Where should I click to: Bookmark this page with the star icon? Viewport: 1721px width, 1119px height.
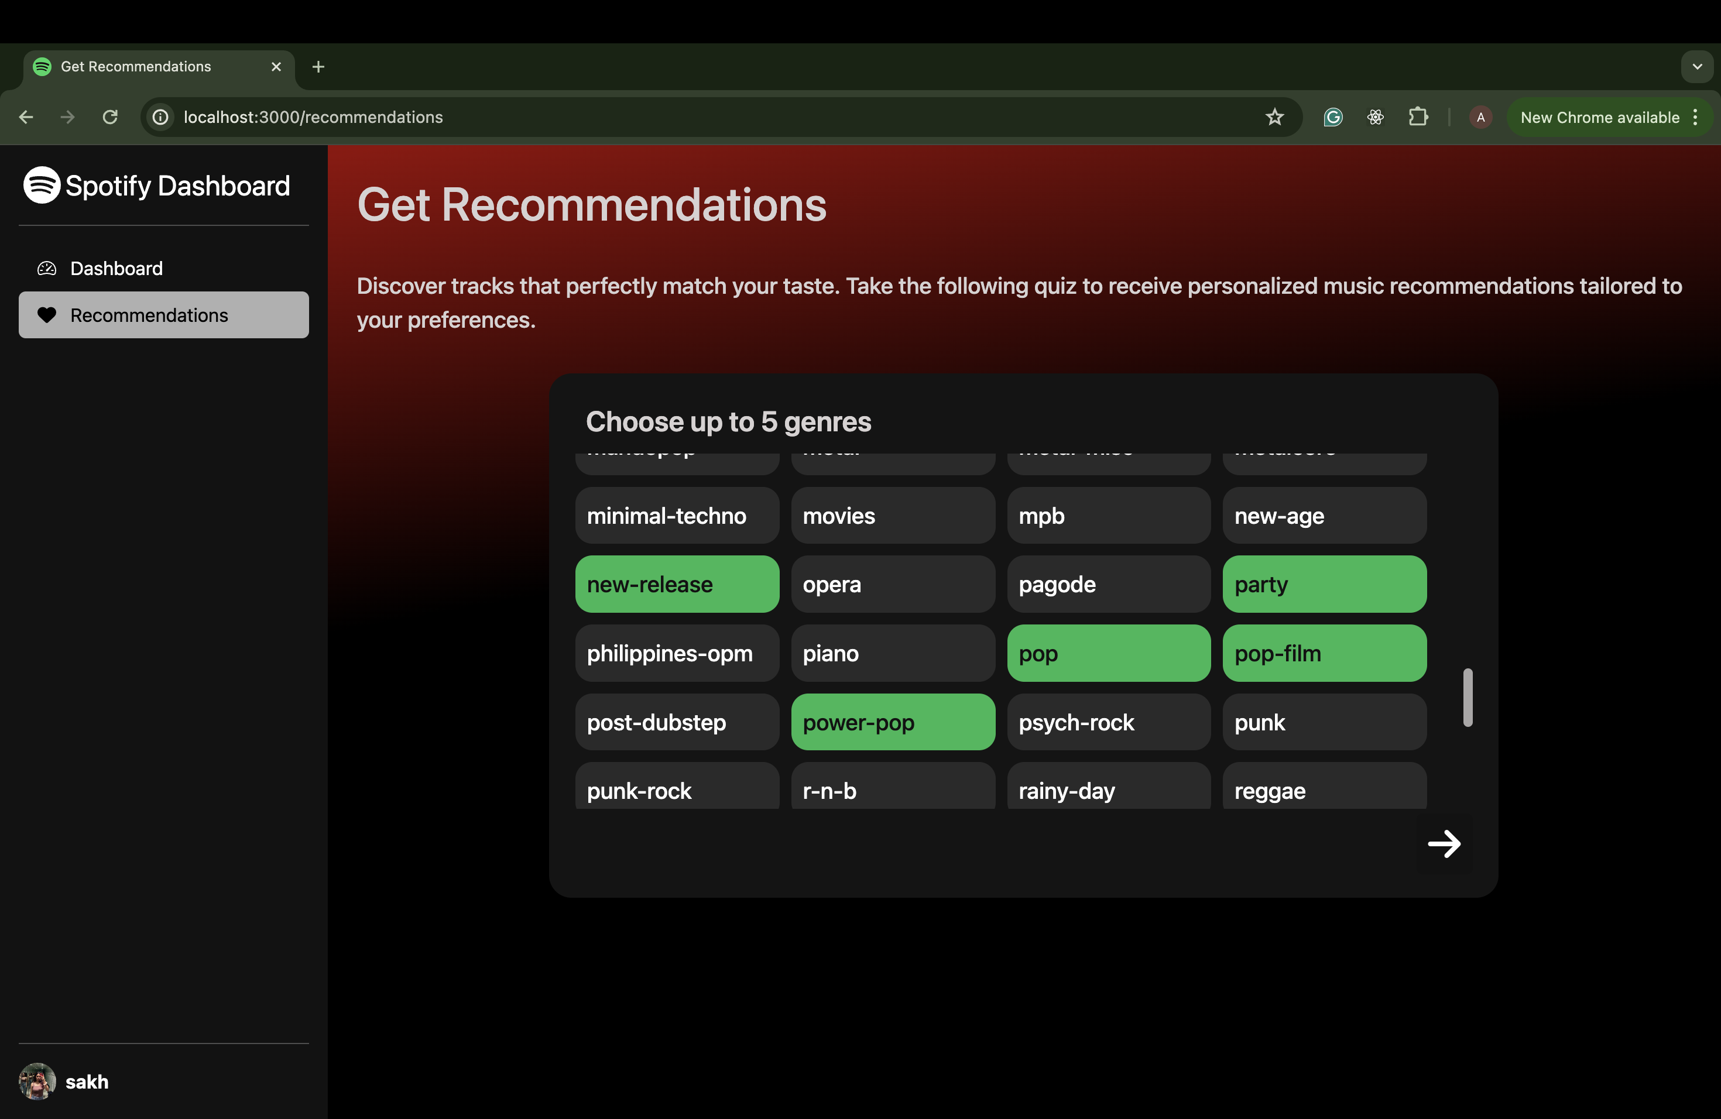[1274, 117]
